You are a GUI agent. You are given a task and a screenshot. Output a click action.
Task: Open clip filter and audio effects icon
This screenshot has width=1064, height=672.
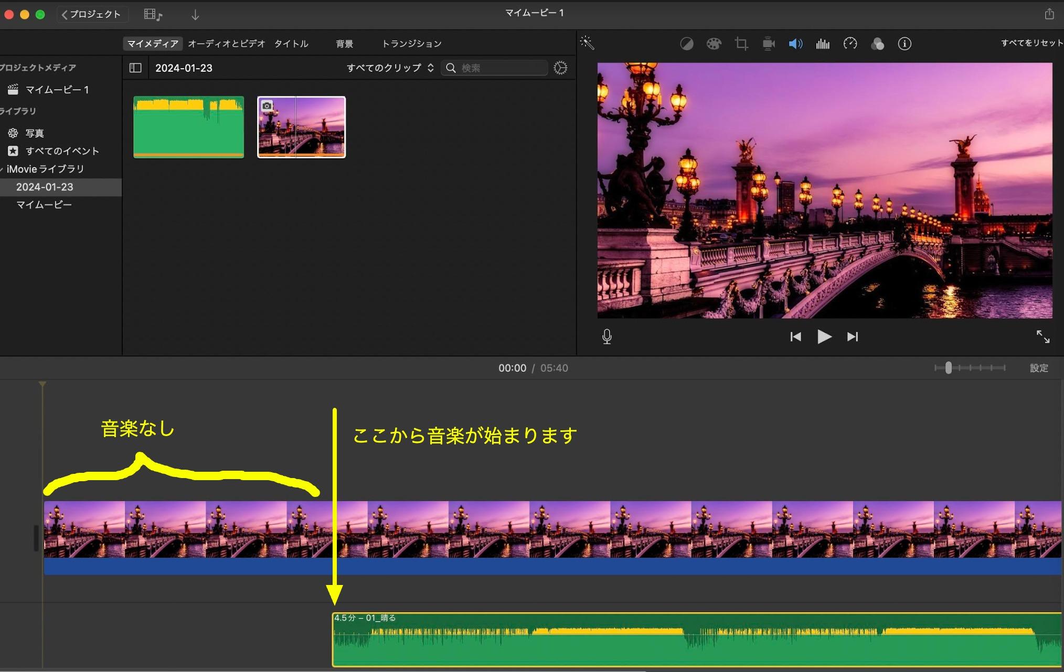coord(877,44)
